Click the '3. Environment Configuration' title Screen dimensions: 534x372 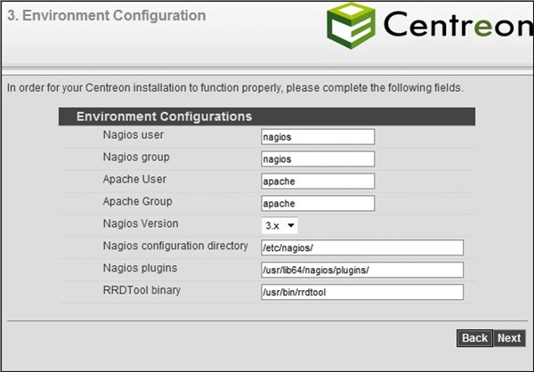(x=107, y=16)
